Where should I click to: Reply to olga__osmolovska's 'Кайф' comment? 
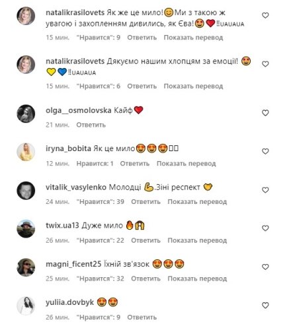pyautogui.click(x=91, y=125)
